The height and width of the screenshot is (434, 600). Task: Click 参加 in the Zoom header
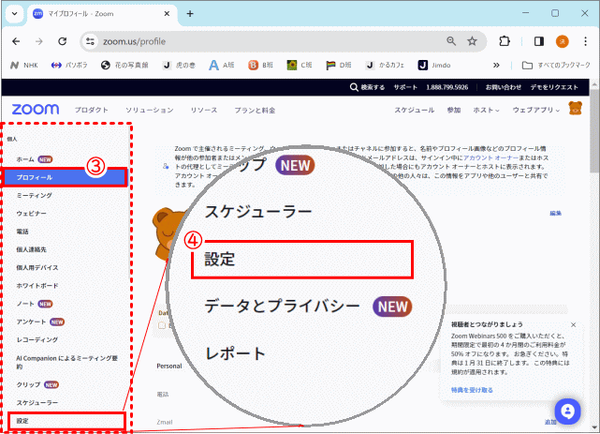(453, 110)
